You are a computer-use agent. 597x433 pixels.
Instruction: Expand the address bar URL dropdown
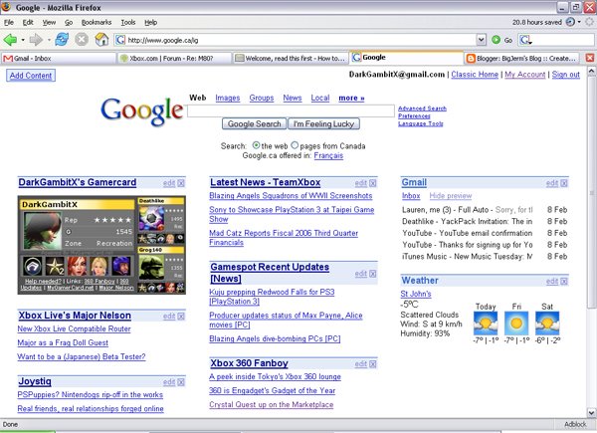coord(482,40)
